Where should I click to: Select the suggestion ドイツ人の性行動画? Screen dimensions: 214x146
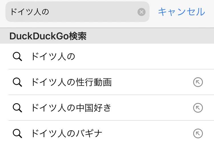71,82
